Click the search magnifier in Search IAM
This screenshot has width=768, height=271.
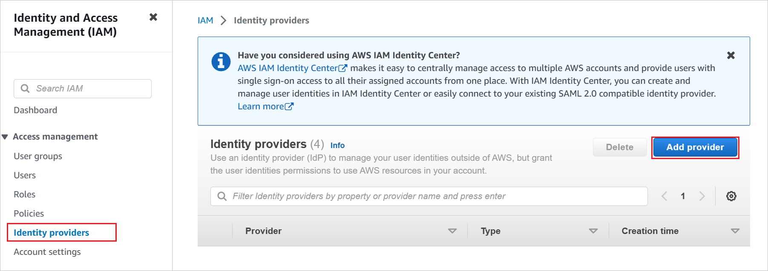pyautogui.click(x=25, y=88)
